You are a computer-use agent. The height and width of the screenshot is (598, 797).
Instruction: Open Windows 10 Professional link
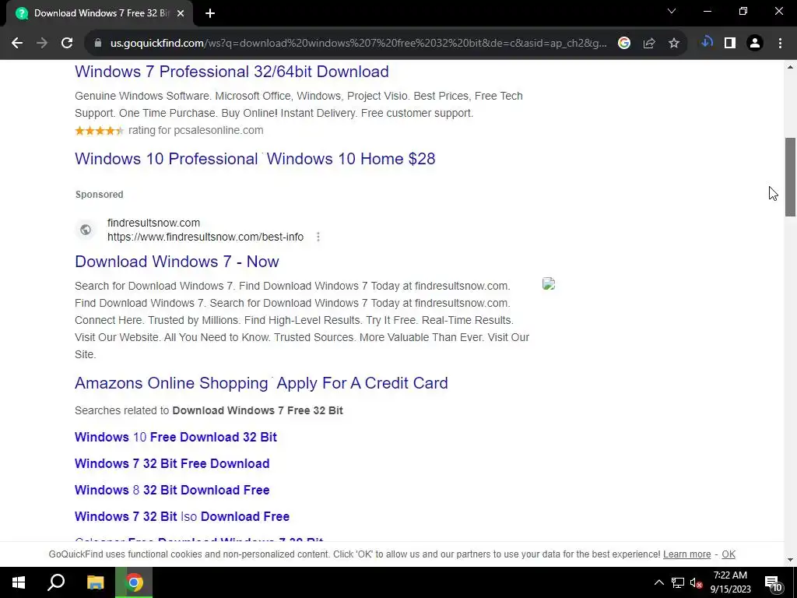(x=167, y=159)
